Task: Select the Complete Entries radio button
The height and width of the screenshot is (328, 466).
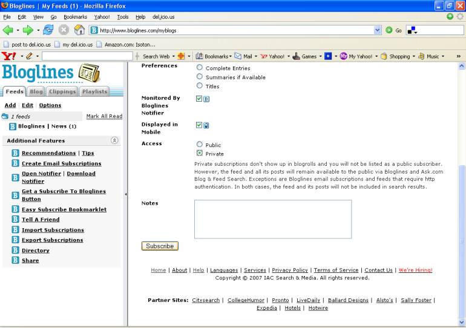Action: [x=200, y=67]
